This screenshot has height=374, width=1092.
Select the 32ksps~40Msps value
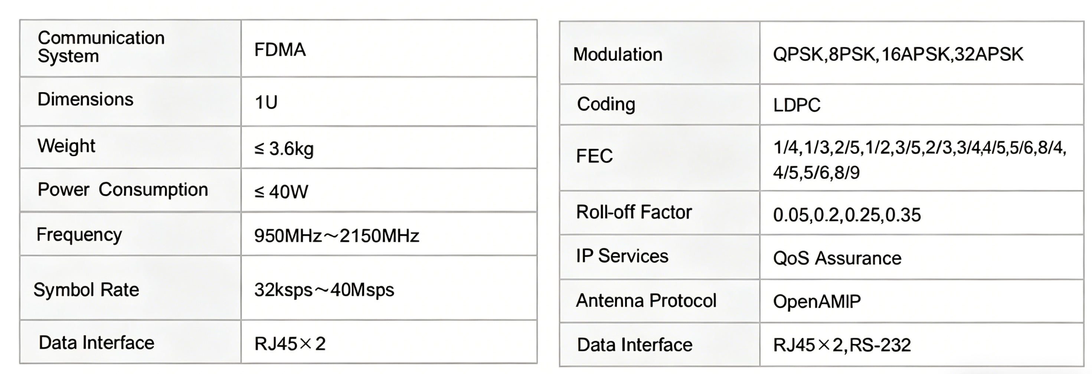(324, 290)
